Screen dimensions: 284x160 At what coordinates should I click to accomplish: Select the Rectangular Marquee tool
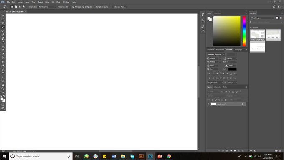click(3, 19)
